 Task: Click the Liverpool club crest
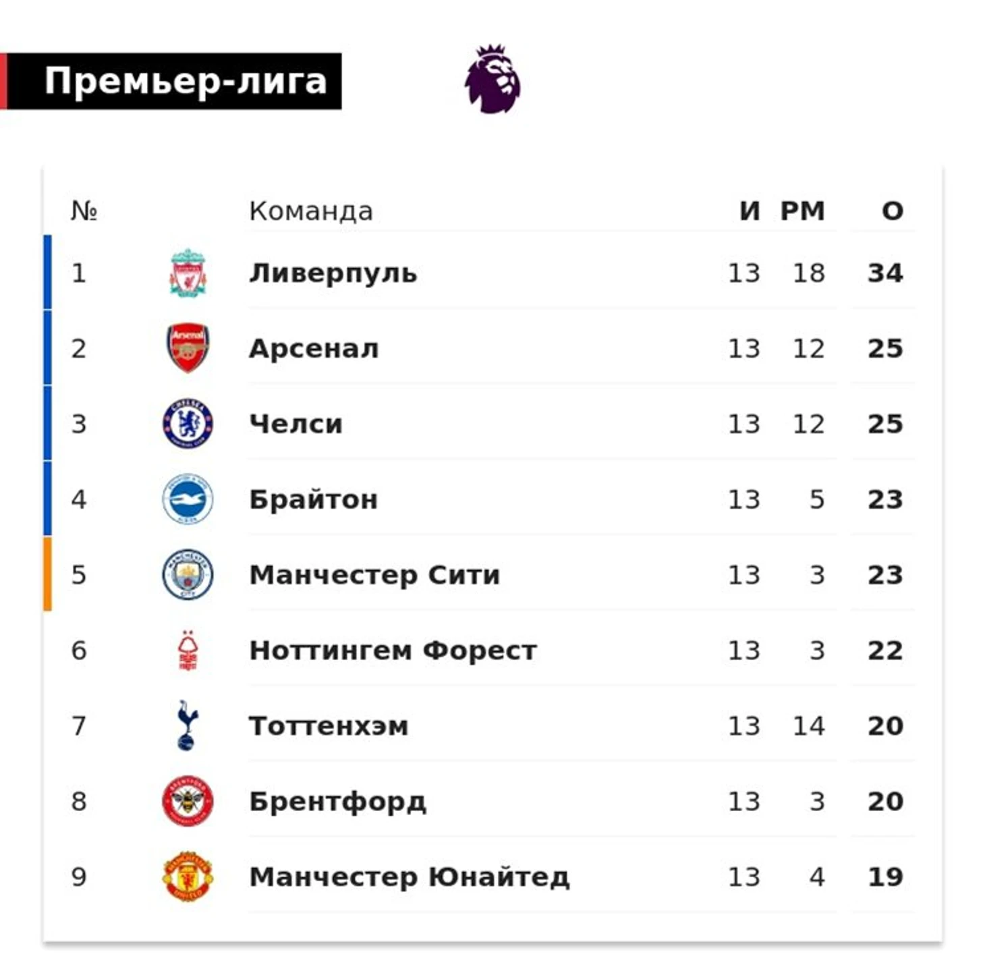coord(188,273)
